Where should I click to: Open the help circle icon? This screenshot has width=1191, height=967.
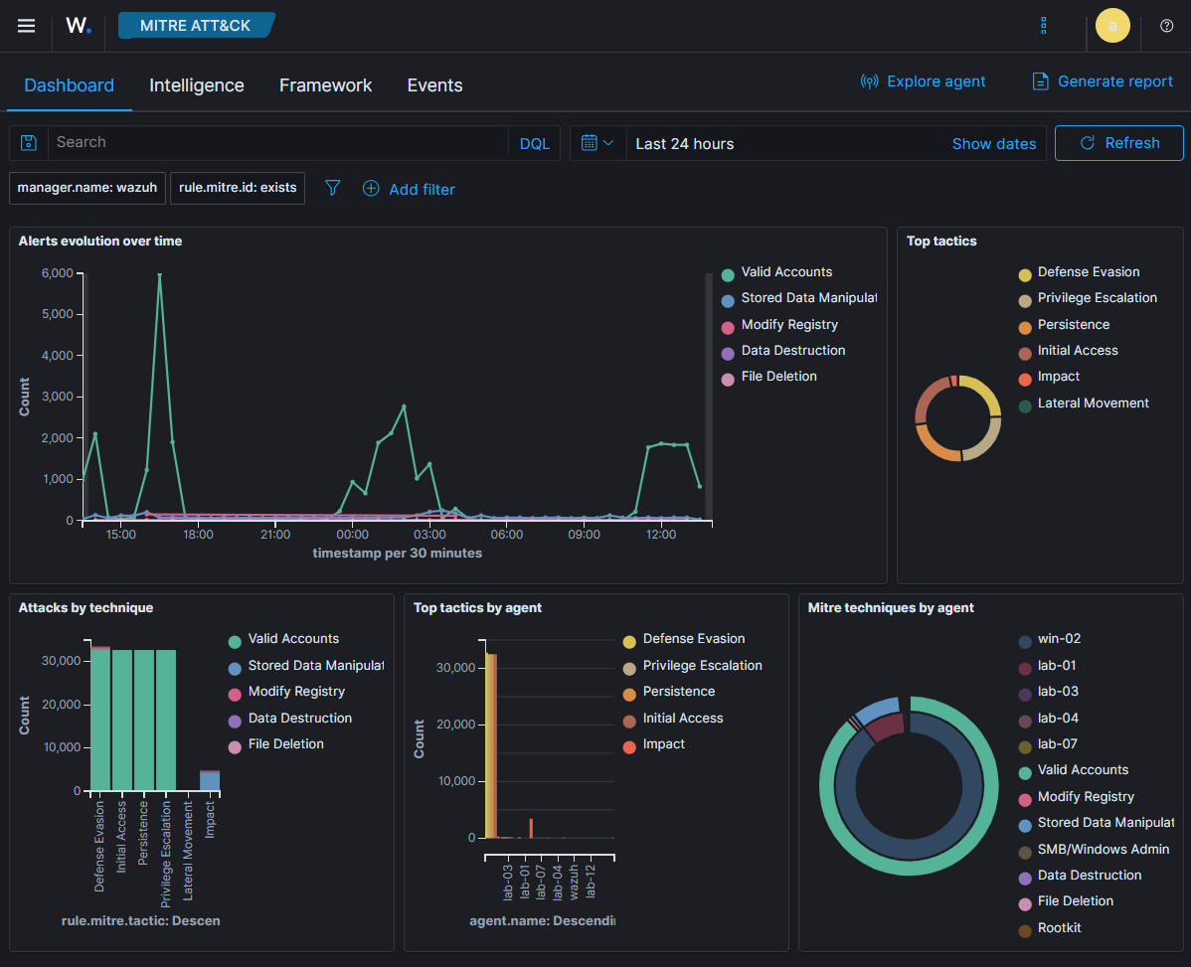(x=1167, y=26)
